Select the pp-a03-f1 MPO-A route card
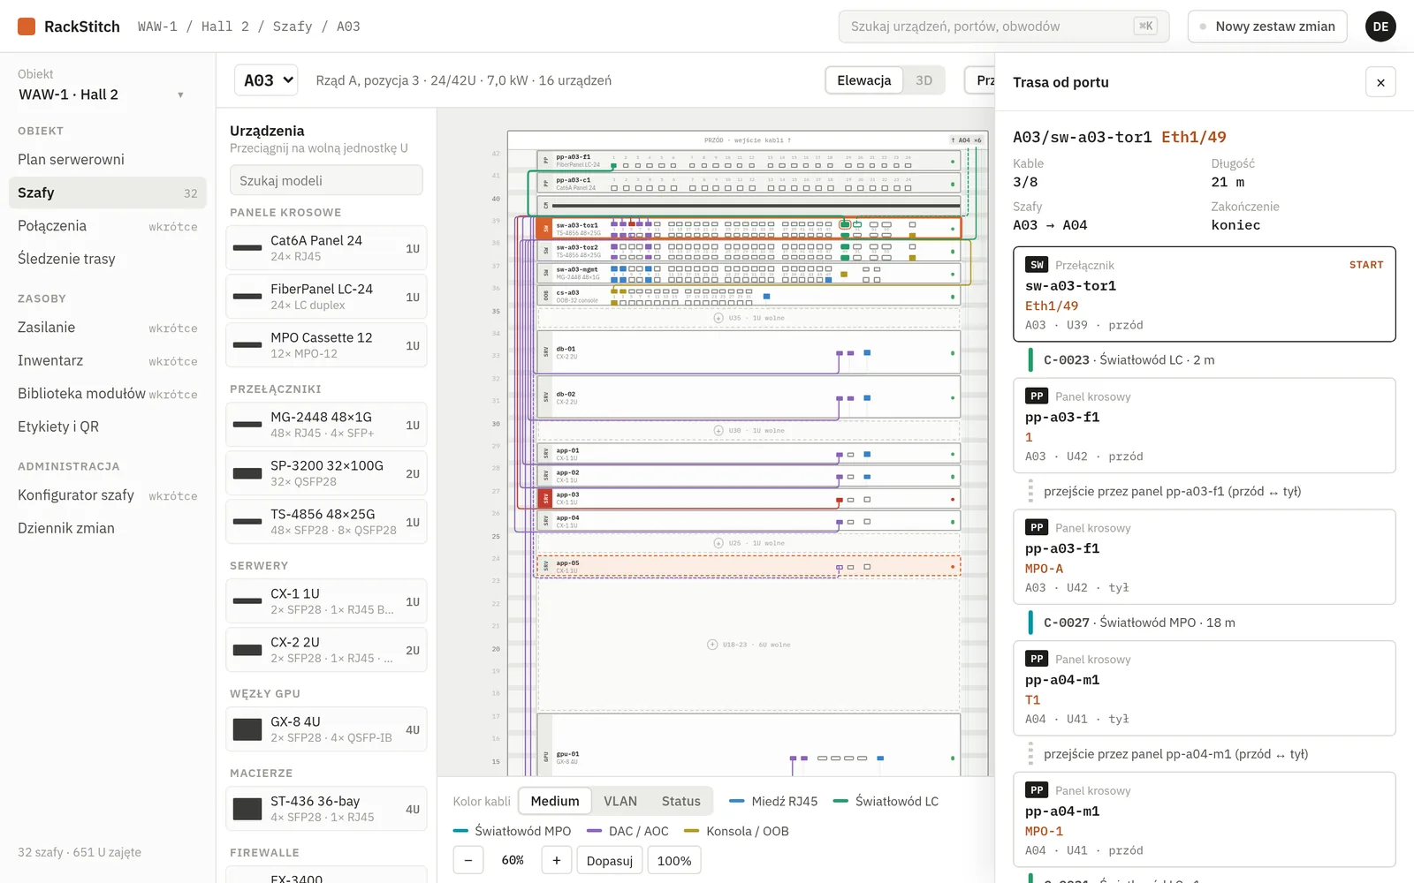 pyautogui.click(x=1205, y=557)
